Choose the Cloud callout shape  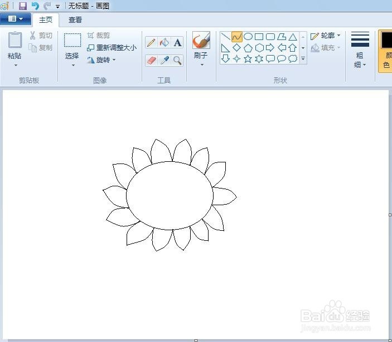coord(293,59)
